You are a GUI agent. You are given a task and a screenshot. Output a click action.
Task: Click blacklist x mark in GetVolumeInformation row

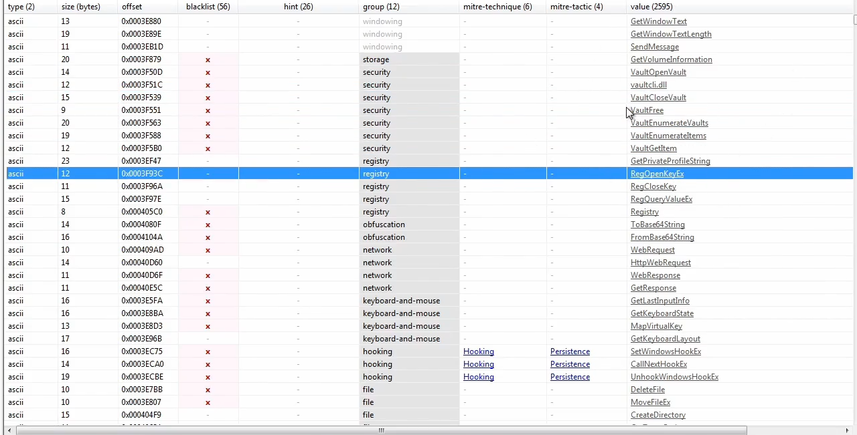pos(208,59)
